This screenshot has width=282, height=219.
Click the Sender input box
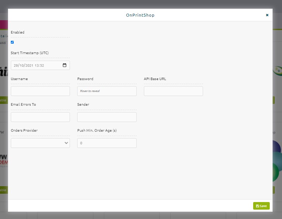coord(107,117)
